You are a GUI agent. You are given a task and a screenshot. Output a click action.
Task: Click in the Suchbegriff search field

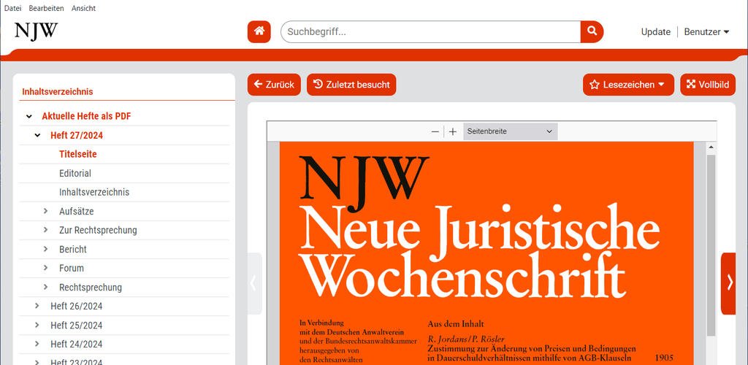point(431,32)
